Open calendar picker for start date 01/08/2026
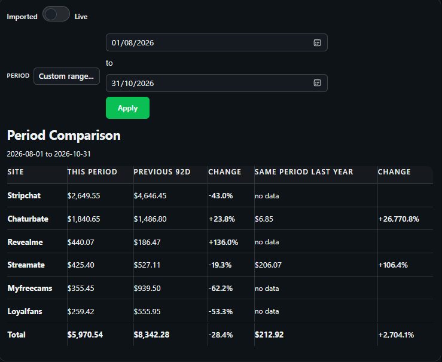442x362 pixels. pos(317,42)
